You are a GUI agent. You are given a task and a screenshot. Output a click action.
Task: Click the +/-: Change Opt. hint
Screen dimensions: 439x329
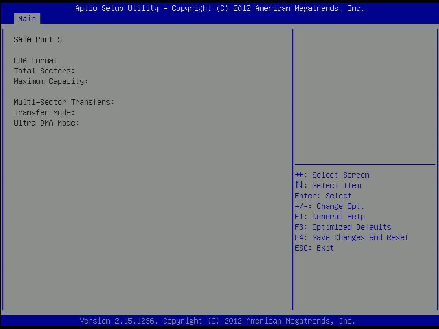click(330, 207)
